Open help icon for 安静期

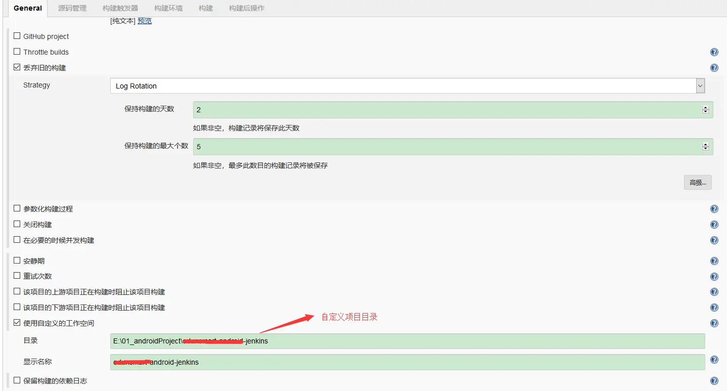pos(714,261)
